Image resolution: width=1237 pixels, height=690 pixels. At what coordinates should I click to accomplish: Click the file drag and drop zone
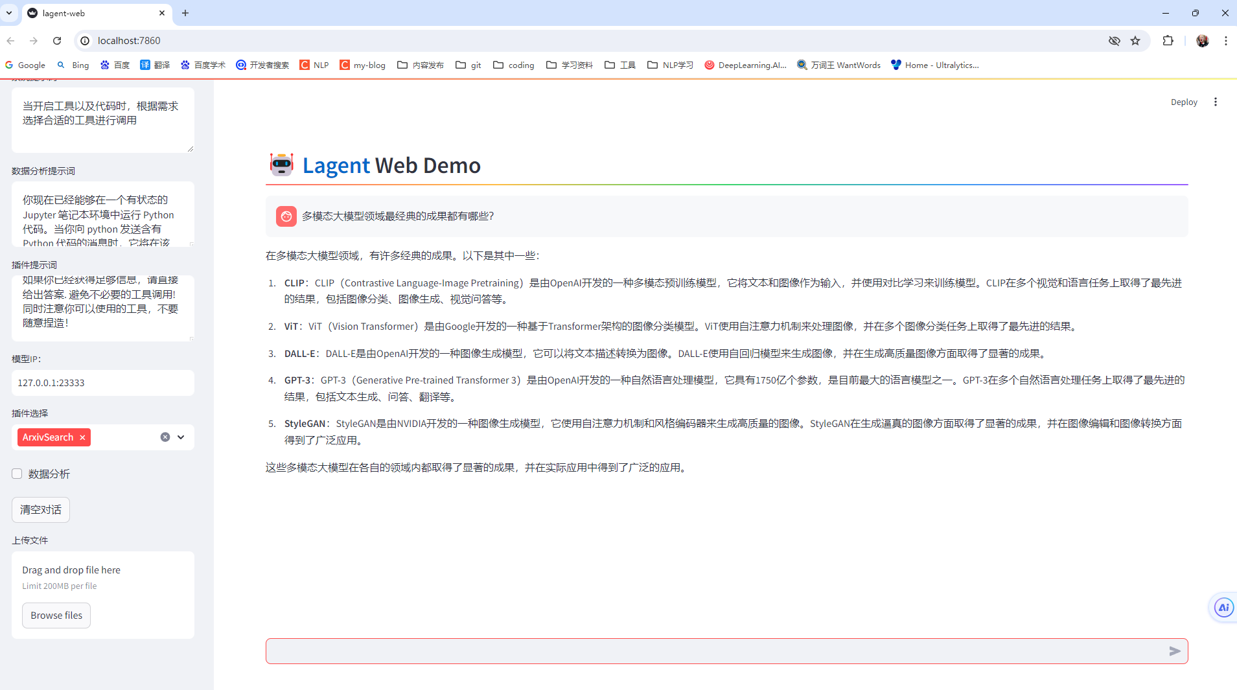tap(103, 595)
